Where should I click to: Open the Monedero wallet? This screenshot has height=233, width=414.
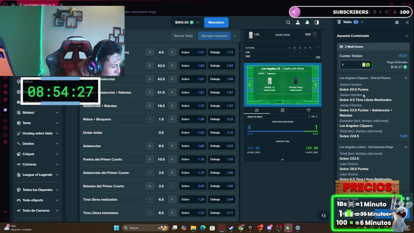tap(216, 22)
